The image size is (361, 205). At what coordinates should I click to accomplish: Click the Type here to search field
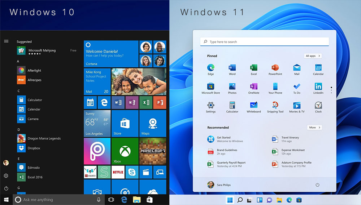pyautogui.click(x=265, y=41)
